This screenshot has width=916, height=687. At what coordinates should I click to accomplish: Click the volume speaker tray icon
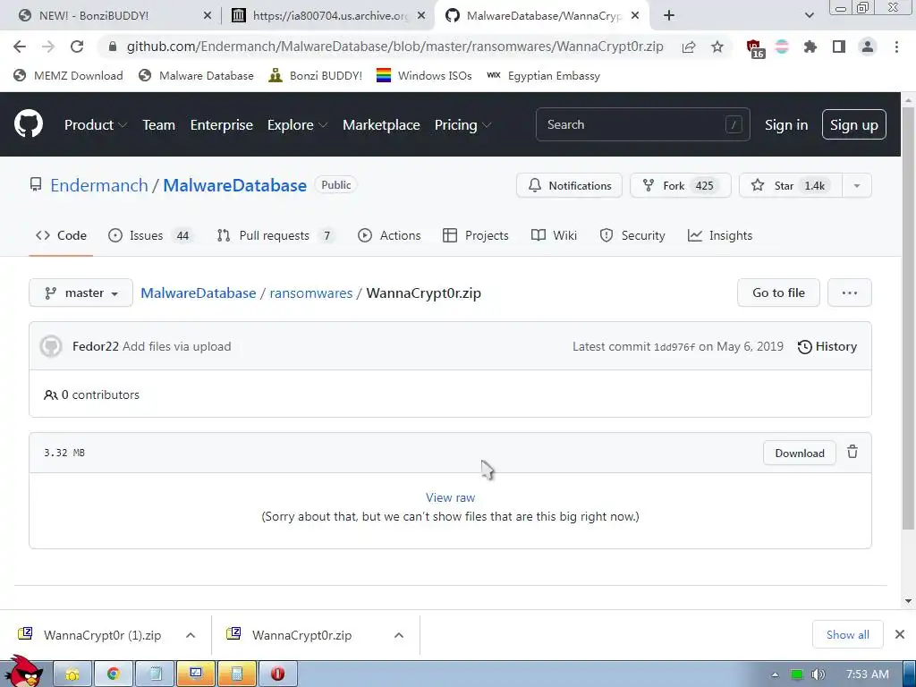coord(818,674)
